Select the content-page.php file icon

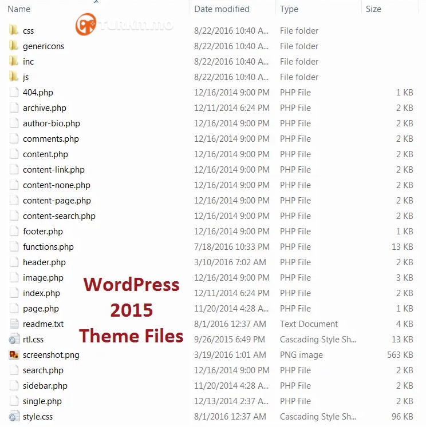click(x=14, y=200)
